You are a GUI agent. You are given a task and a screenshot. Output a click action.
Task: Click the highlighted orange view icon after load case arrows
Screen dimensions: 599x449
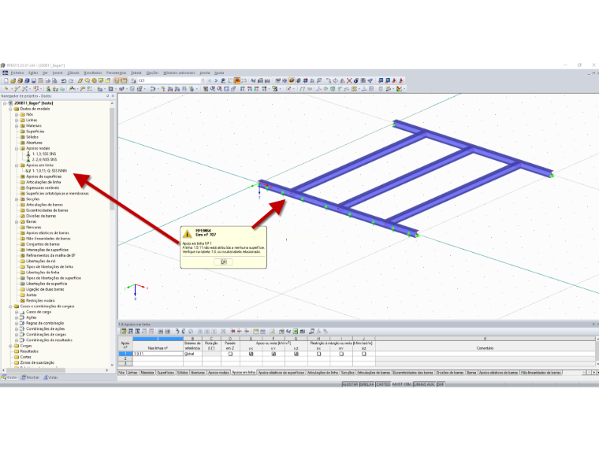237,80
